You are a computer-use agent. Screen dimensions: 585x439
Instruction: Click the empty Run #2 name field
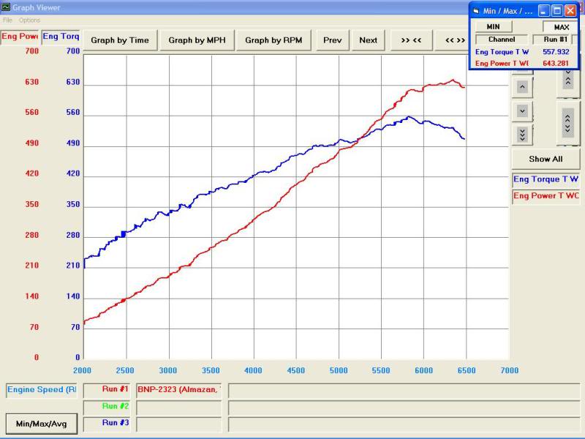pyautogui.click(x=178, y=407)
